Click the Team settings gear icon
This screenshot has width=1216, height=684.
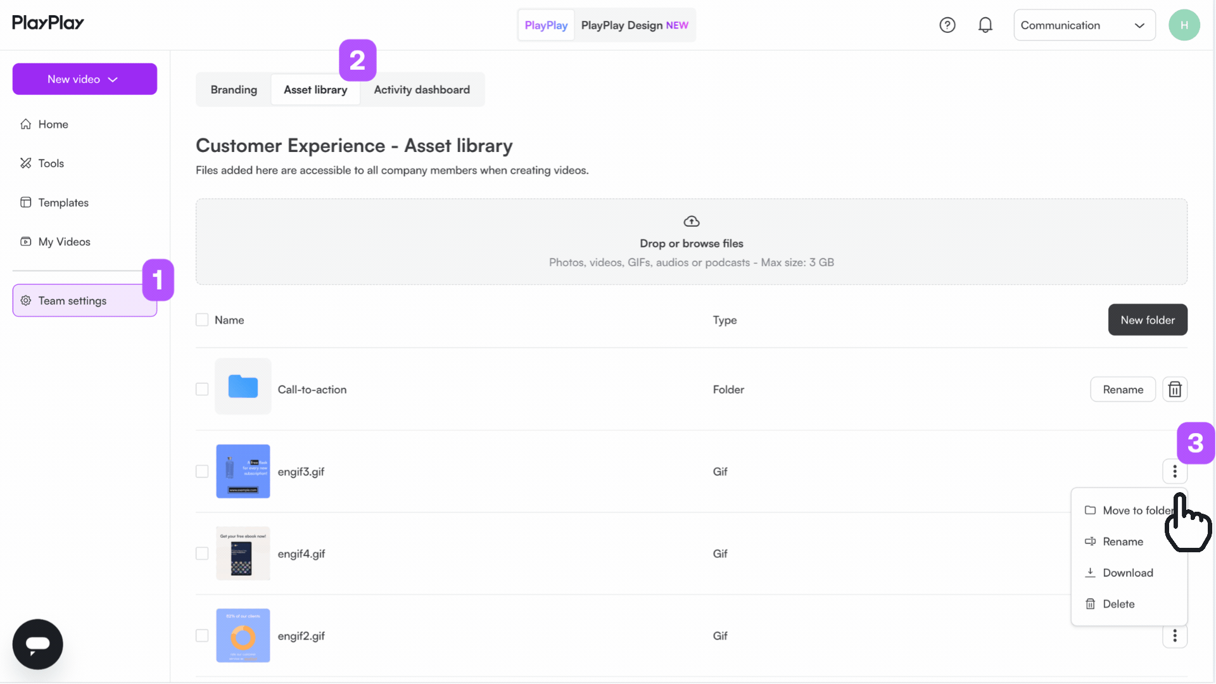pos(26,301)
